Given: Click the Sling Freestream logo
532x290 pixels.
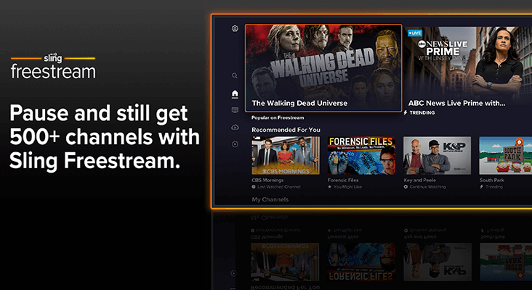Looking at the screenshot, I should [53, 66].
